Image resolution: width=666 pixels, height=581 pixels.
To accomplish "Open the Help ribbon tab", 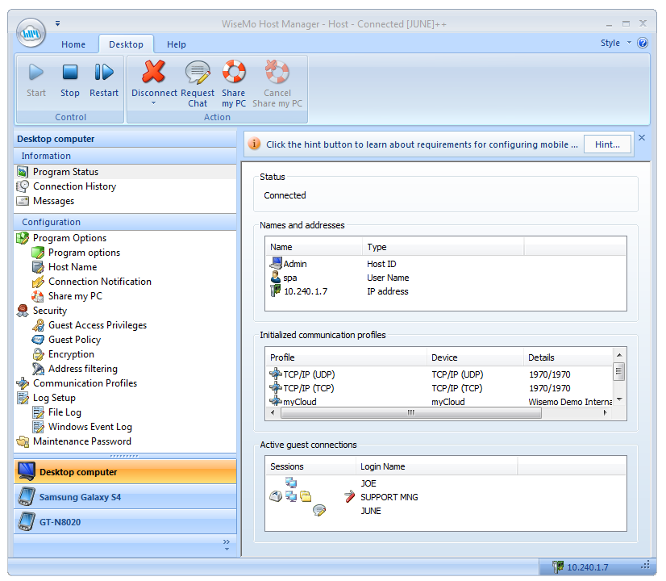I will coord(177,44).
